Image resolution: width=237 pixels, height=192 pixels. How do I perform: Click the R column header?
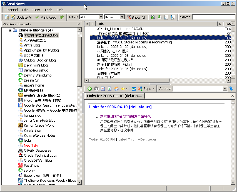87,24
